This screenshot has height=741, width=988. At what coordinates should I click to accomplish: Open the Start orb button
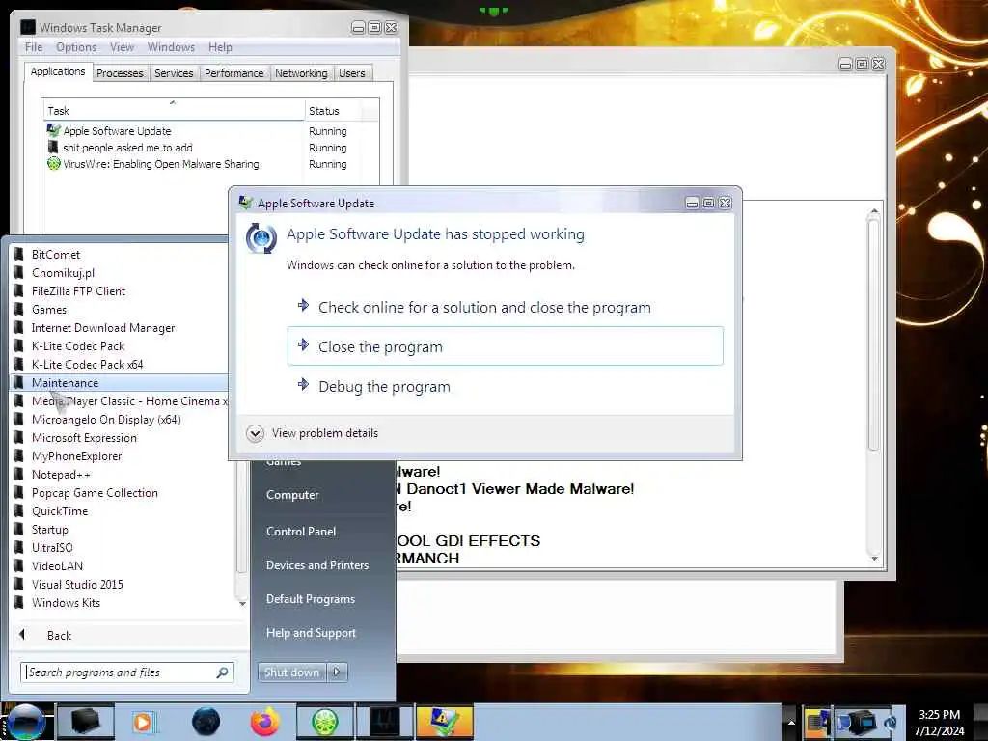coord(26,723)
